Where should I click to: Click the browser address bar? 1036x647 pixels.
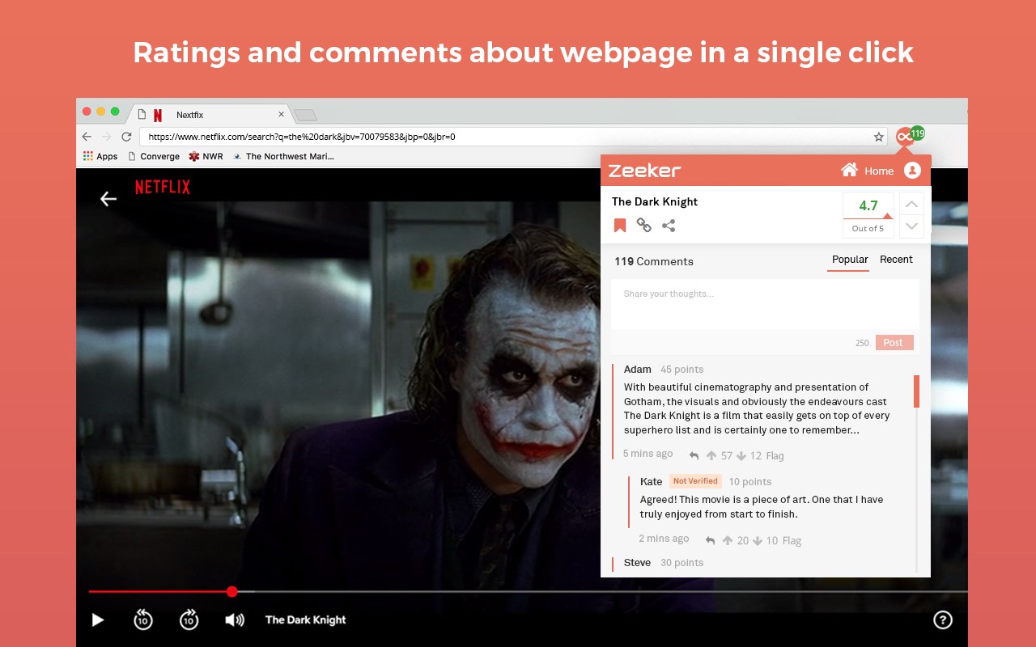[506, 137]
